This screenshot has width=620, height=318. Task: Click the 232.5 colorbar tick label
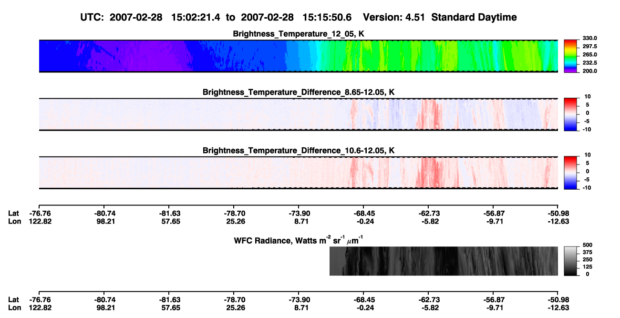pos(590,63)
